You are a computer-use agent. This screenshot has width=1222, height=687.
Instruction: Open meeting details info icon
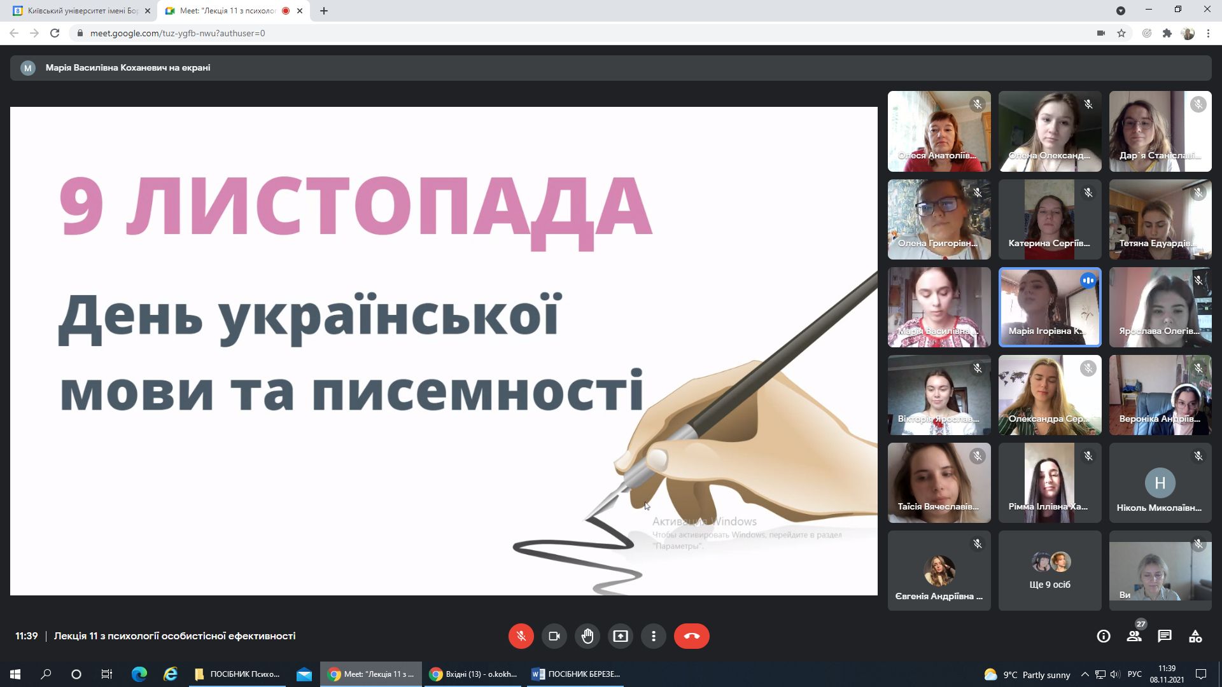point(1103,636)
